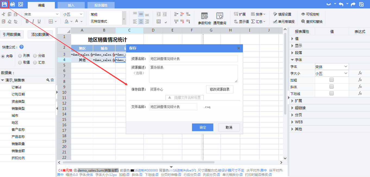
Task: Select the 列表 radio button
Action: (x=20, y=56)
